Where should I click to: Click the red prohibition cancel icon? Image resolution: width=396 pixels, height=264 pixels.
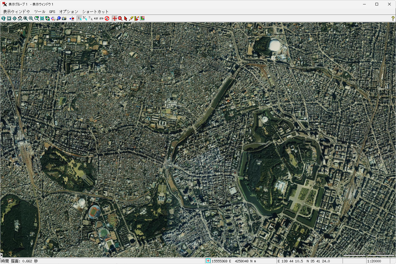pos(107,18)
